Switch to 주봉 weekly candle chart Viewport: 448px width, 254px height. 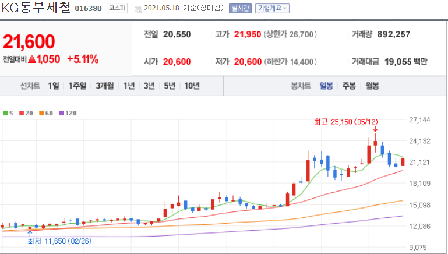point(349,86)
